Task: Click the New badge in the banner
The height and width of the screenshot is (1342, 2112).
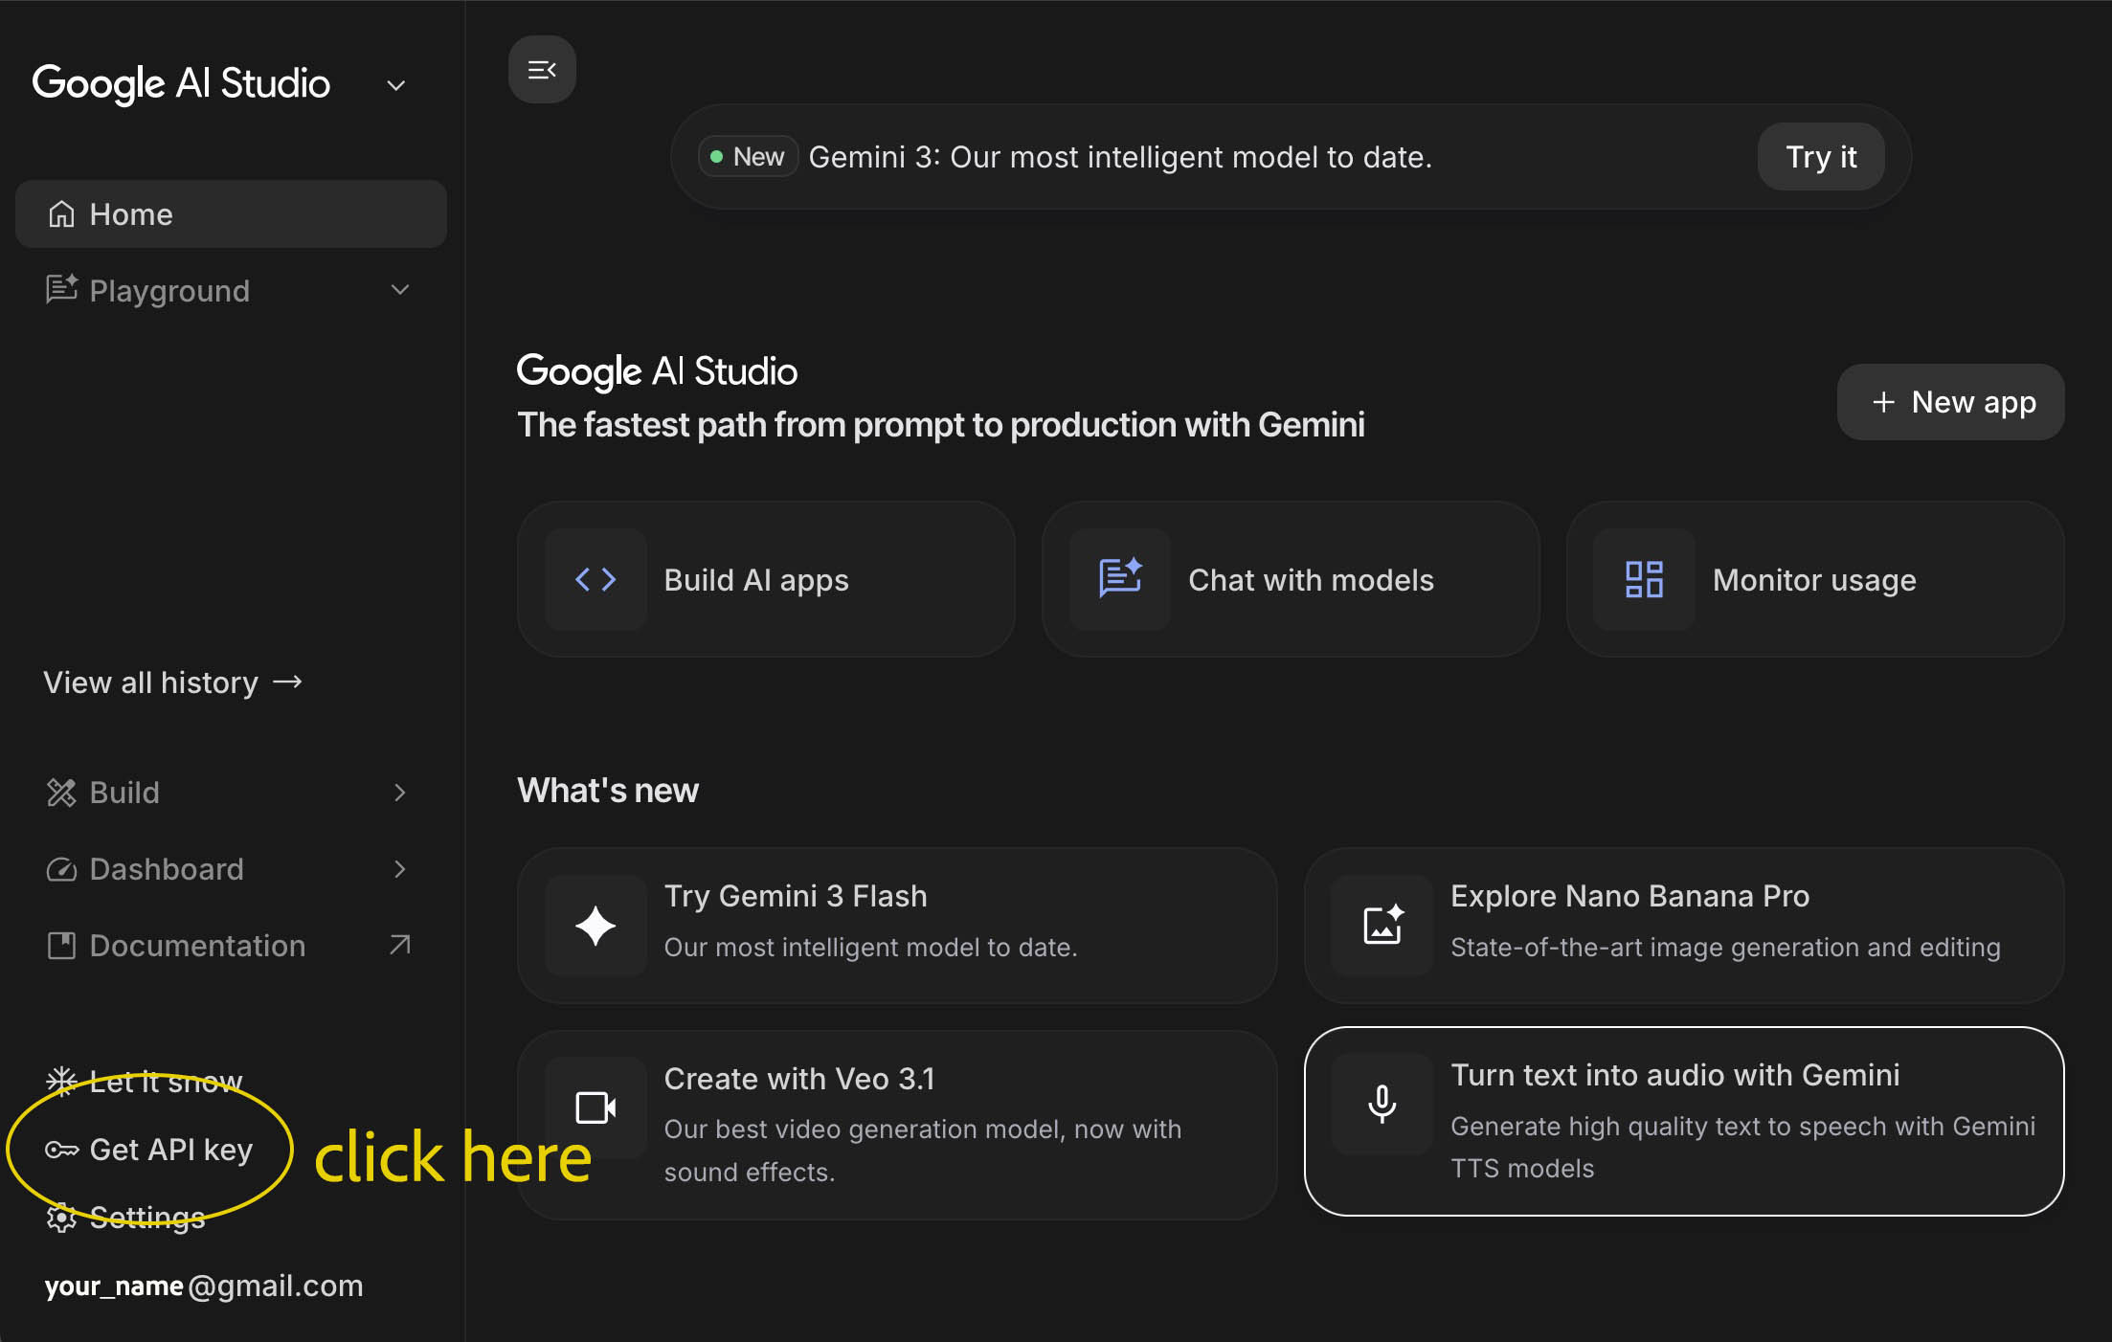Action: tap(749, 156)
